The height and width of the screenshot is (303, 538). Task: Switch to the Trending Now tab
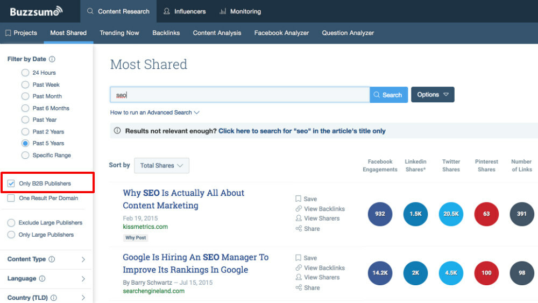119,33
